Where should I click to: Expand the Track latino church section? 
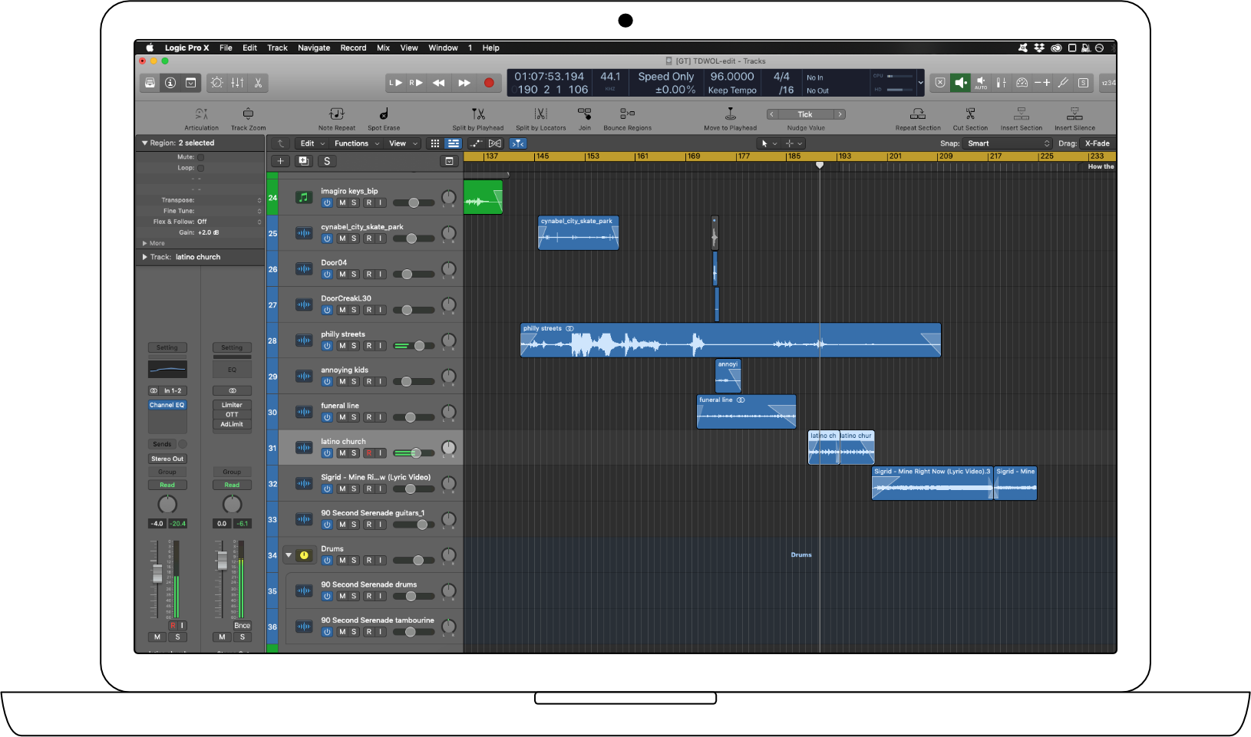click(x=144, y=257)
